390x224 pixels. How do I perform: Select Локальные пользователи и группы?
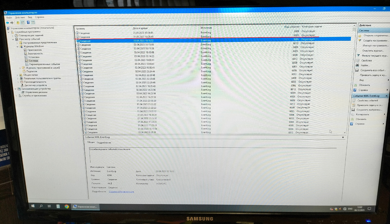click(42, 78)
